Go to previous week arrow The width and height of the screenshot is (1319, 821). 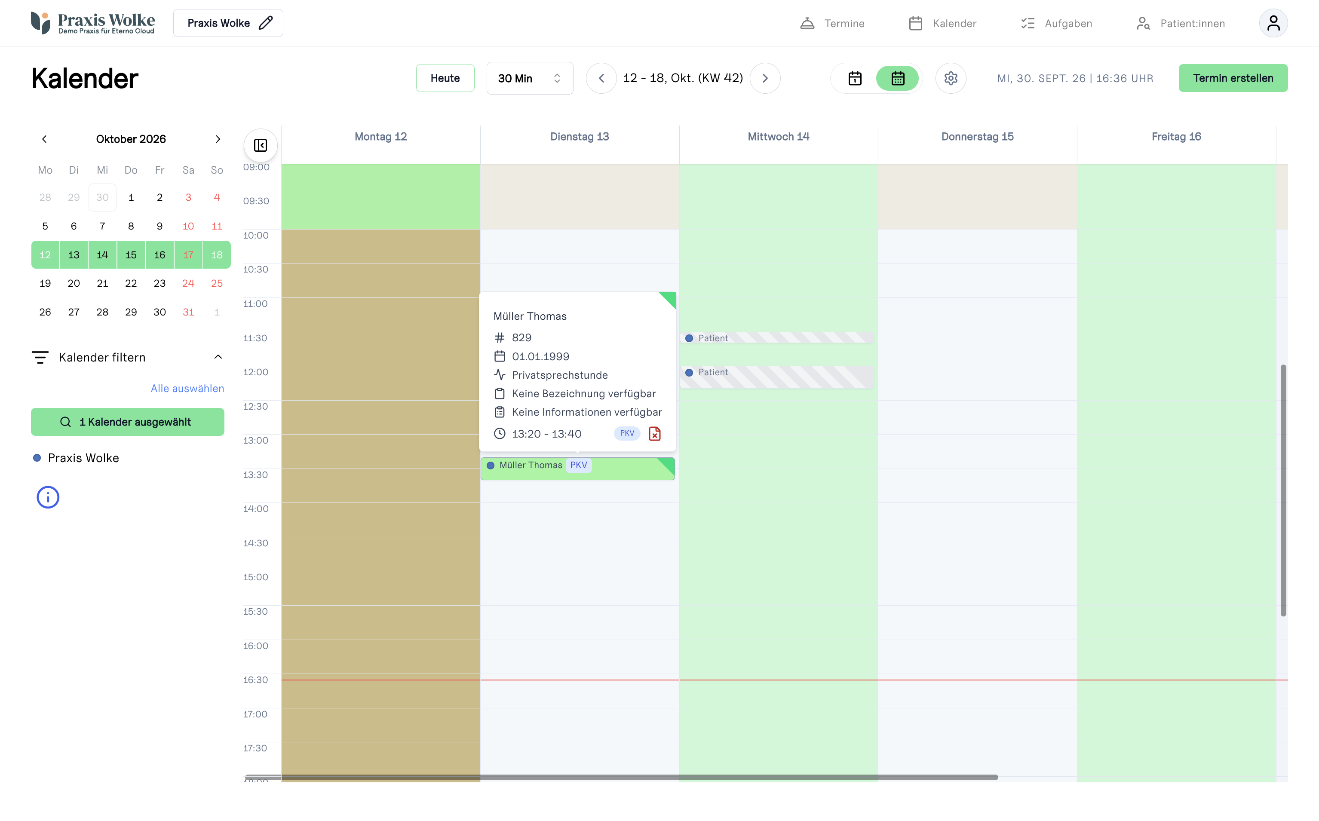point(601,78)
